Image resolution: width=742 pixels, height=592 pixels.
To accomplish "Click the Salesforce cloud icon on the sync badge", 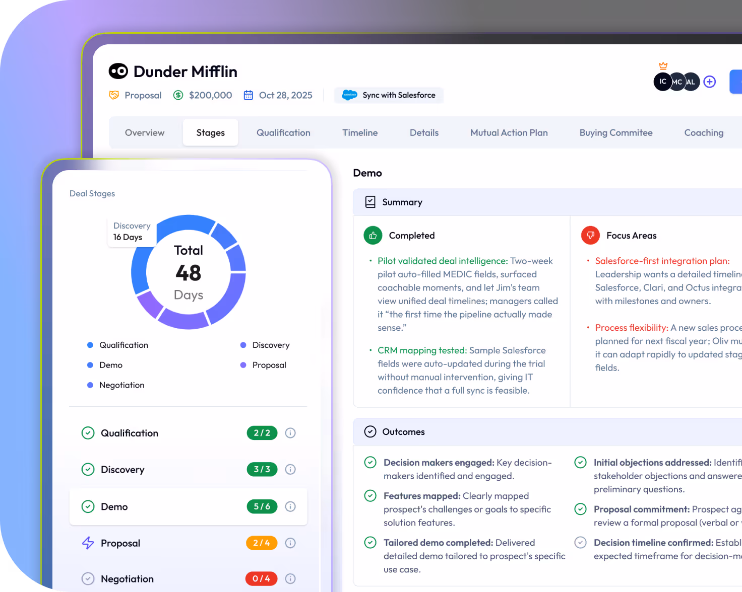I will (351, 95).
